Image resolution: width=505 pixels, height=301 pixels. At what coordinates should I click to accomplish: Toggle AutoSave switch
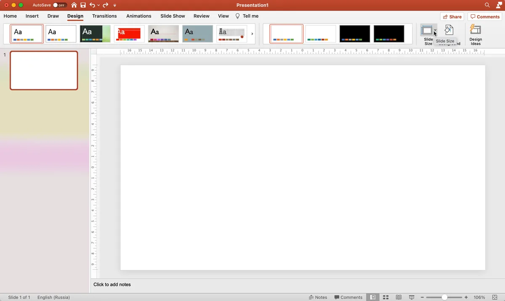(60, 5)
